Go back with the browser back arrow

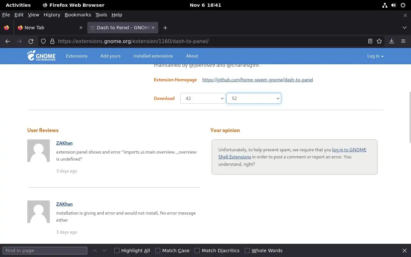click(8, 41)
